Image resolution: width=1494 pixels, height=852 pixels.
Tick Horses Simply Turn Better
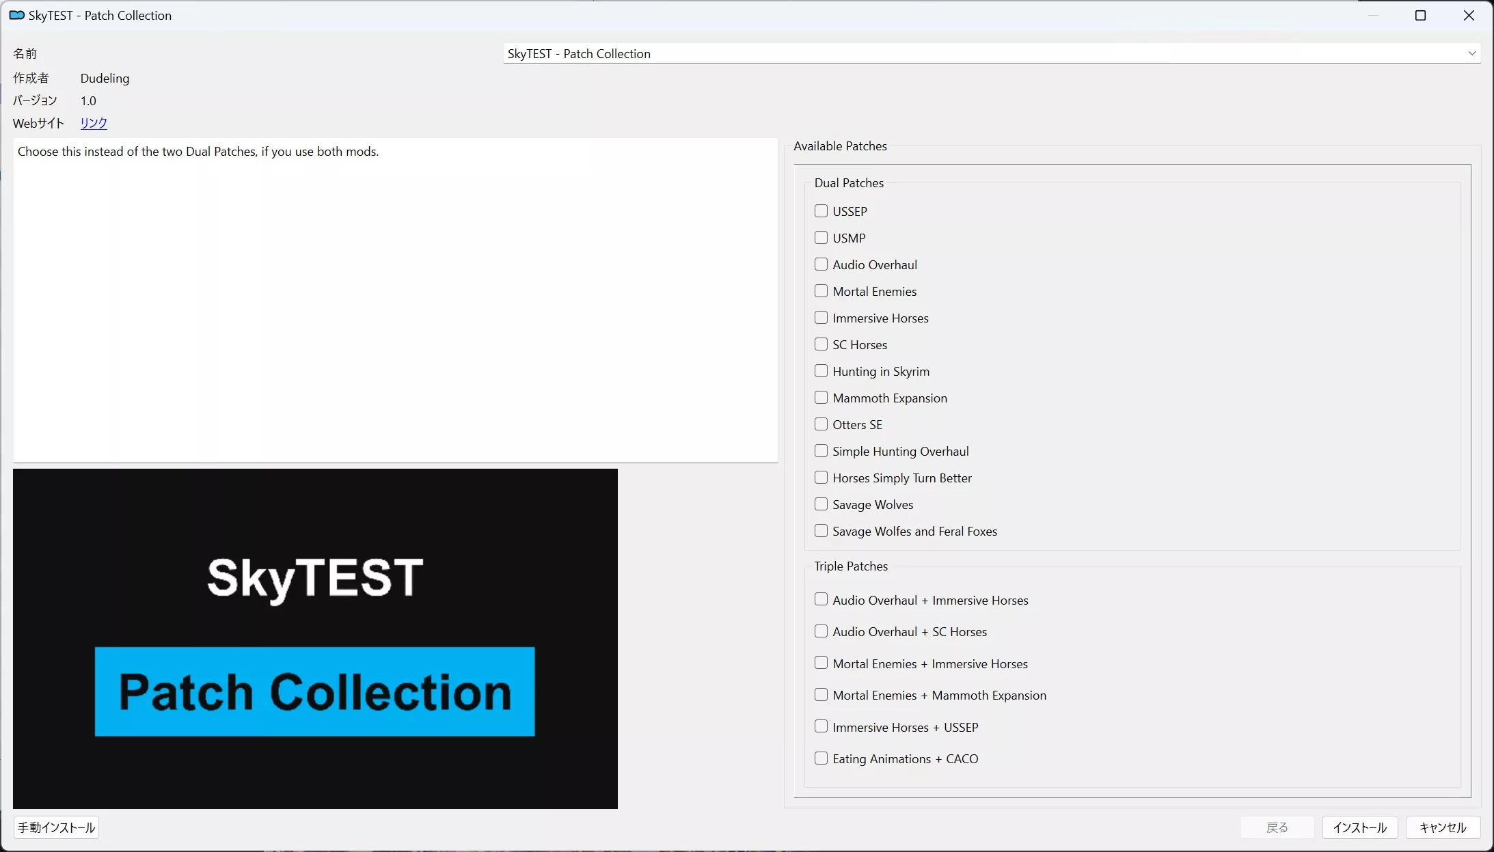[x=821, y=478]
